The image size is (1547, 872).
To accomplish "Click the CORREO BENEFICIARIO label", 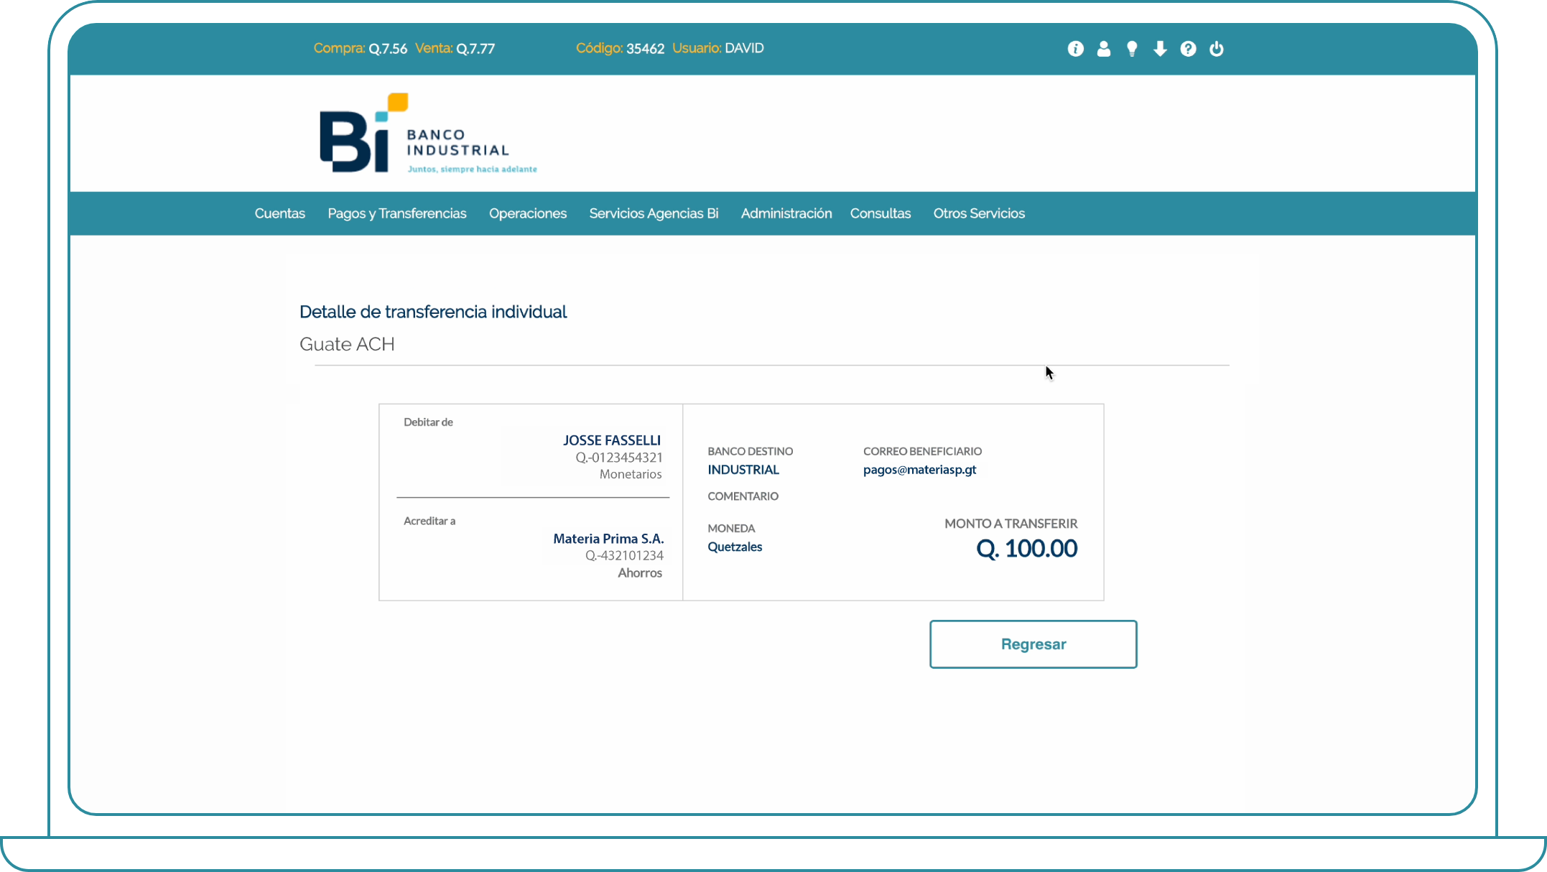I will click(922, 451).
